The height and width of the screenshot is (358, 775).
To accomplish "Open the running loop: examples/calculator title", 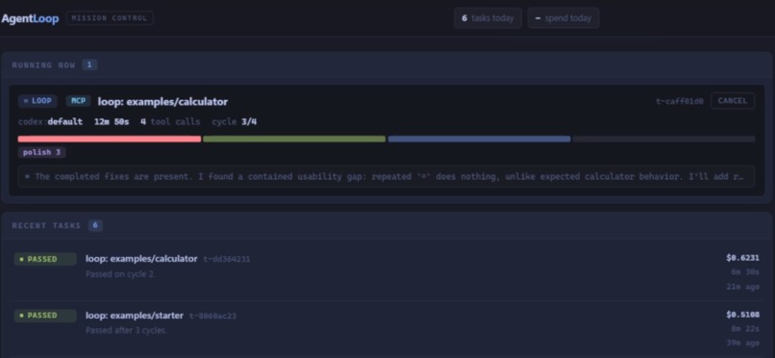I will click(x=162, y=102).
